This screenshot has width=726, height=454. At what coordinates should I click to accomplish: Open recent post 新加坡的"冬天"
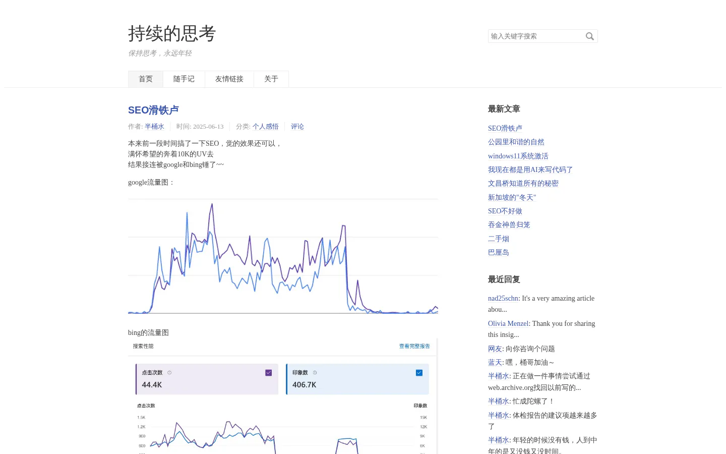512,197
